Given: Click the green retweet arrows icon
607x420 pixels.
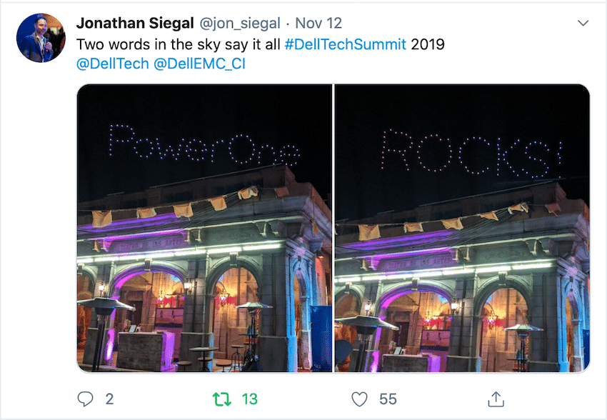Looking at the screenshot, I should [x=222, y=399].
